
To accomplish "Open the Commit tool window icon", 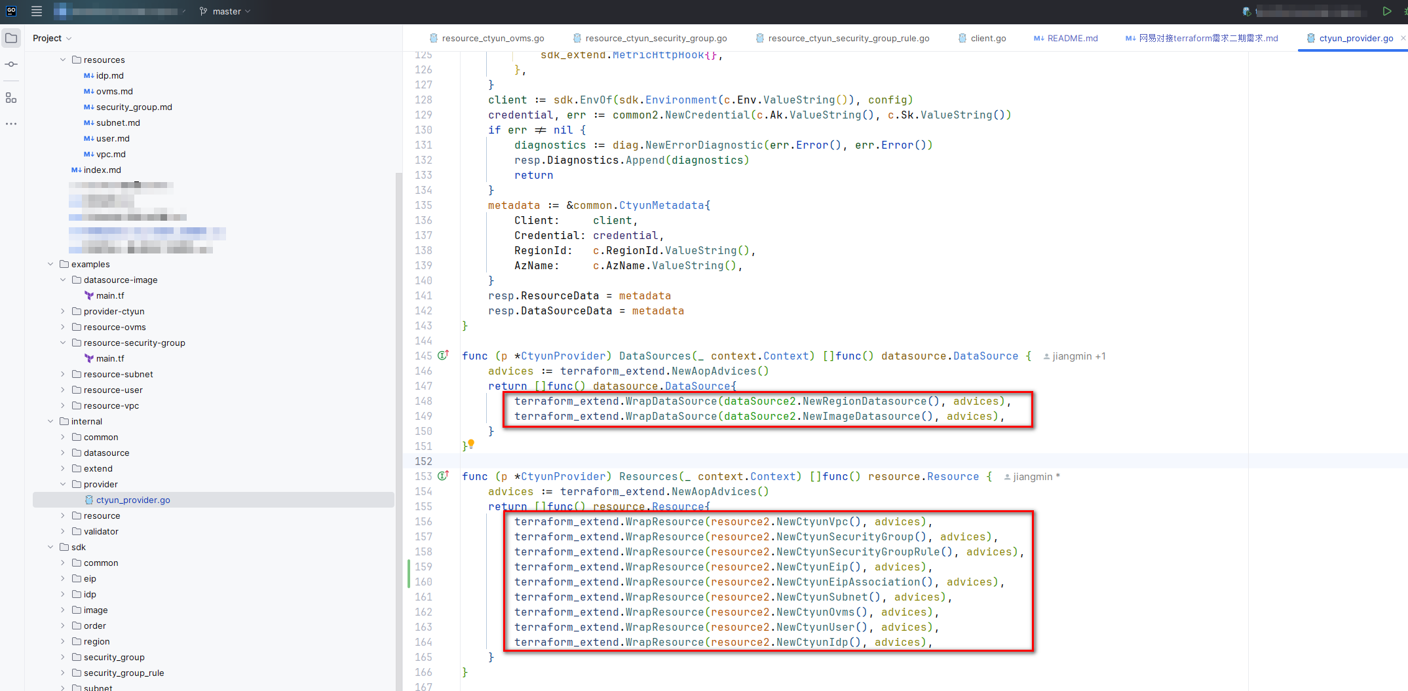I will coord(11,64).
